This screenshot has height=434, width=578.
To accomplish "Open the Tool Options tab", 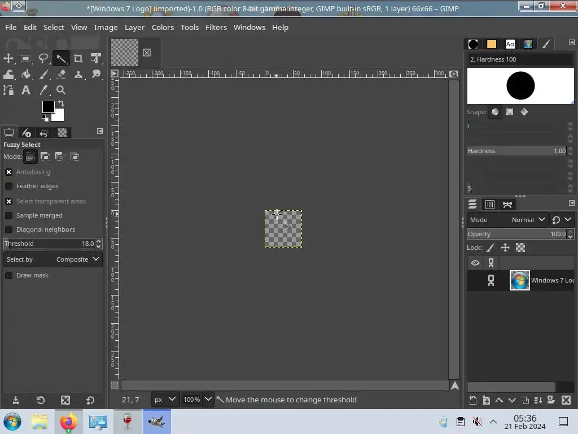I will click(9, 132).
